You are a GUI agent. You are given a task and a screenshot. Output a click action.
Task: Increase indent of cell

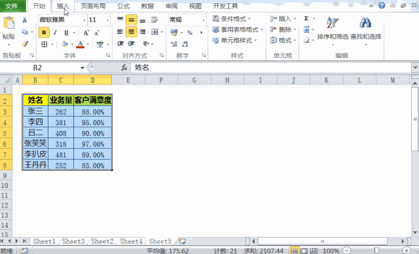tap(131, 44)
